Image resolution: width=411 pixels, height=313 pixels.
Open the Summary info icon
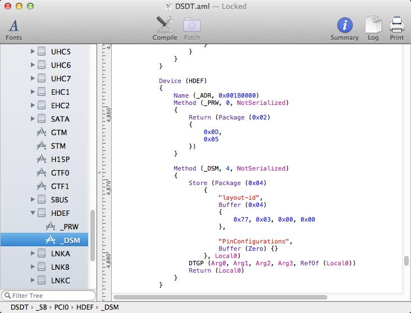click(344, 25)
